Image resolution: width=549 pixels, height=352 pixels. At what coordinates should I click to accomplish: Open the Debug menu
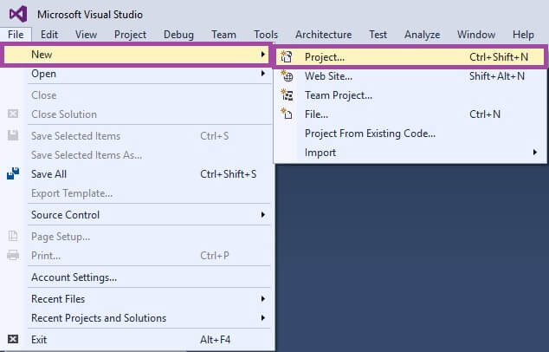click(178, 35)
